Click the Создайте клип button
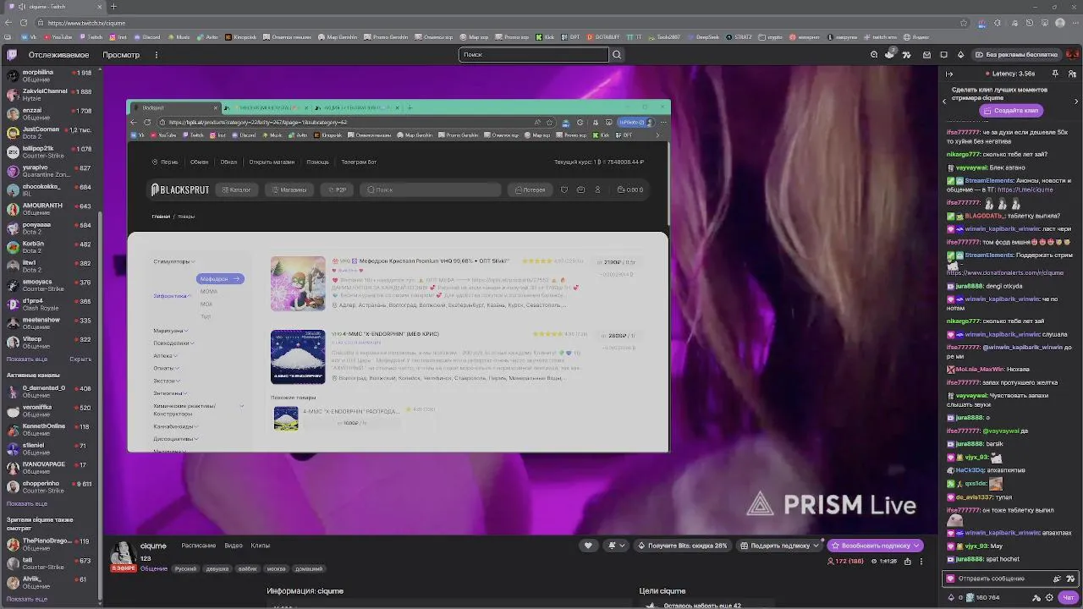The image size is (1083, 609). click(x=1011, y=111)
